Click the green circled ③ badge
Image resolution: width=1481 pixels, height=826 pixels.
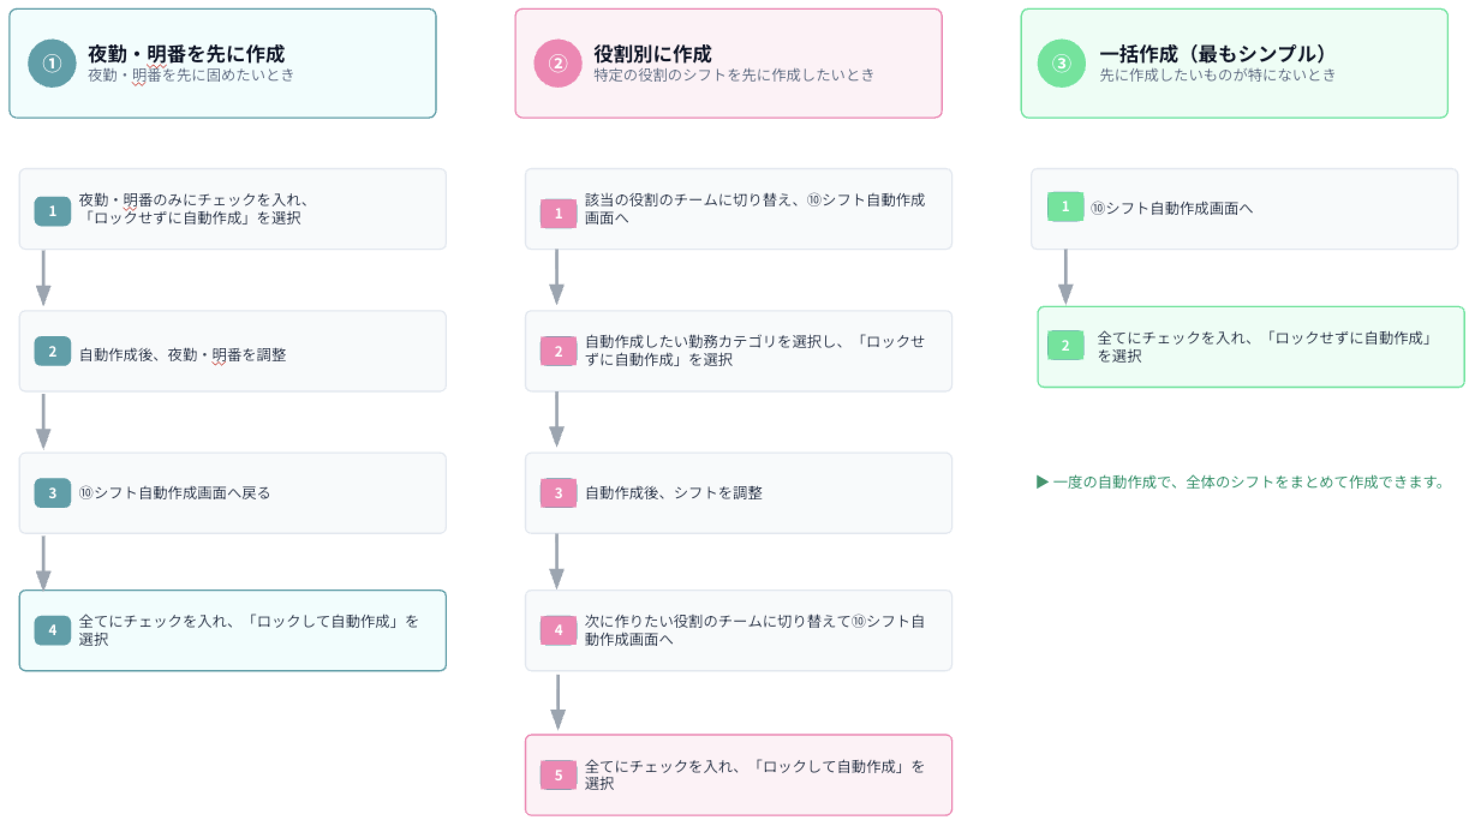(x=1061, y=63)
